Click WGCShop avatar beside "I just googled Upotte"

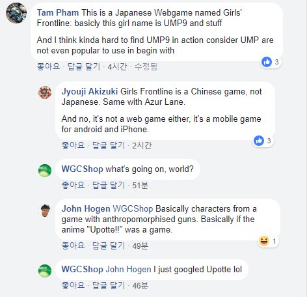pos(45,271)
